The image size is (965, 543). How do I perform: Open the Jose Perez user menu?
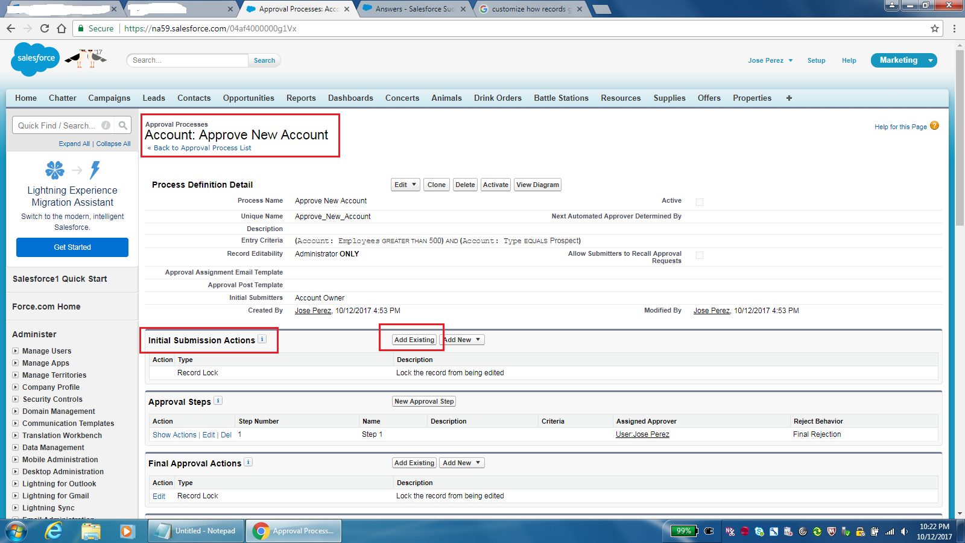(x=770, y=60)
